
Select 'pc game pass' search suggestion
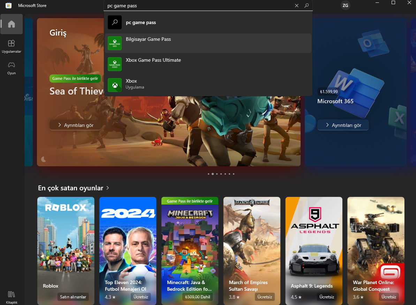coord(208,22)
